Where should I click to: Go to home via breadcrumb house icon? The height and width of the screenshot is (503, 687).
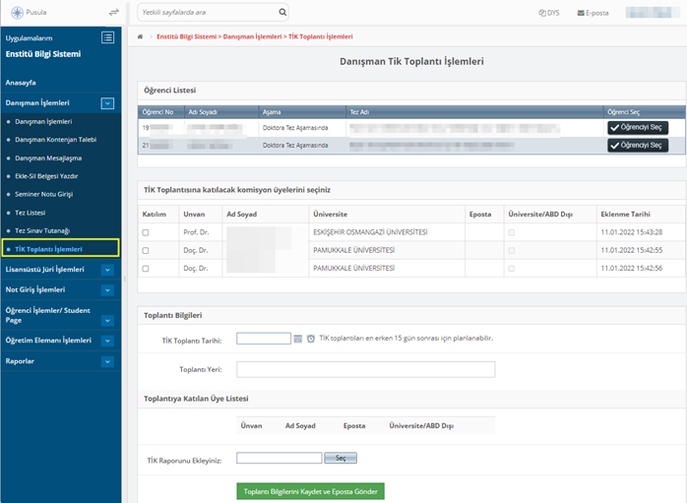pos(140,36)
